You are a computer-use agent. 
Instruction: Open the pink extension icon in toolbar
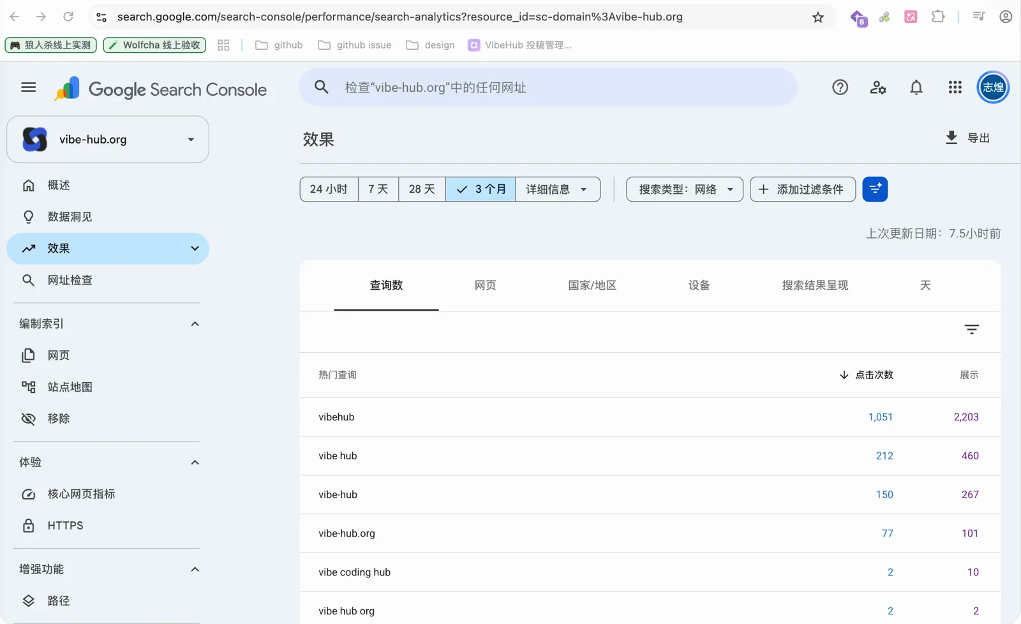[x=911, y=17]
